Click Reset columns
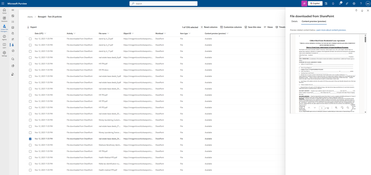Viewport: 371px width, 175px height. click(x=209, y=27)
